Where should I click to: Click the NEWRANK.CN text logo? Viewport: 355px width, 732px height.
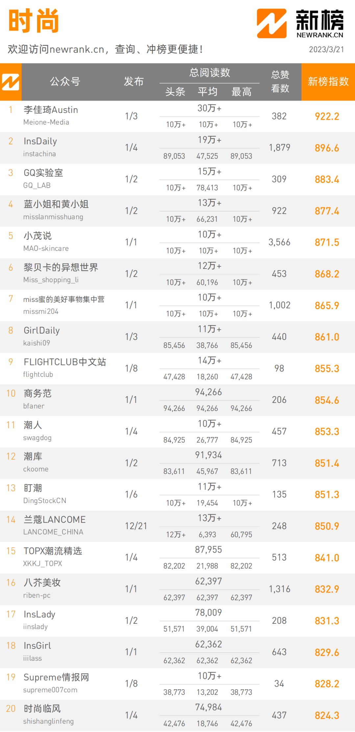point(320,35)
